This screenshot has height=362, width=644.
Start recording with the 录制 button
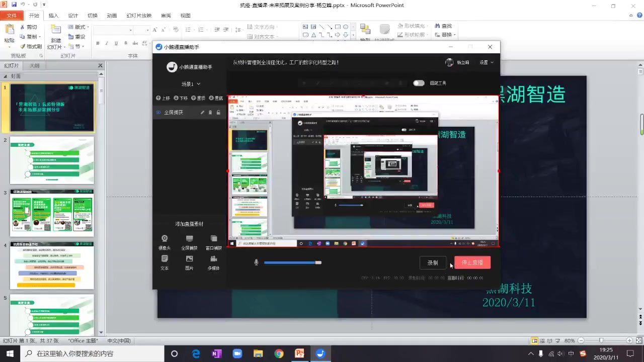point(433,262)
